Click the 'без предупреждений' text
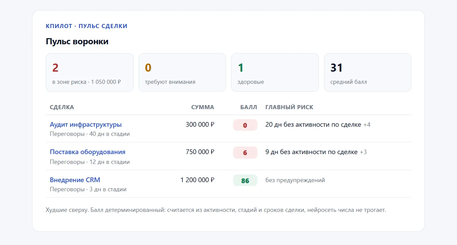Image resolution: width=457 pixels, height=245 pixels. pyautogui.click(x=295, y=180)
